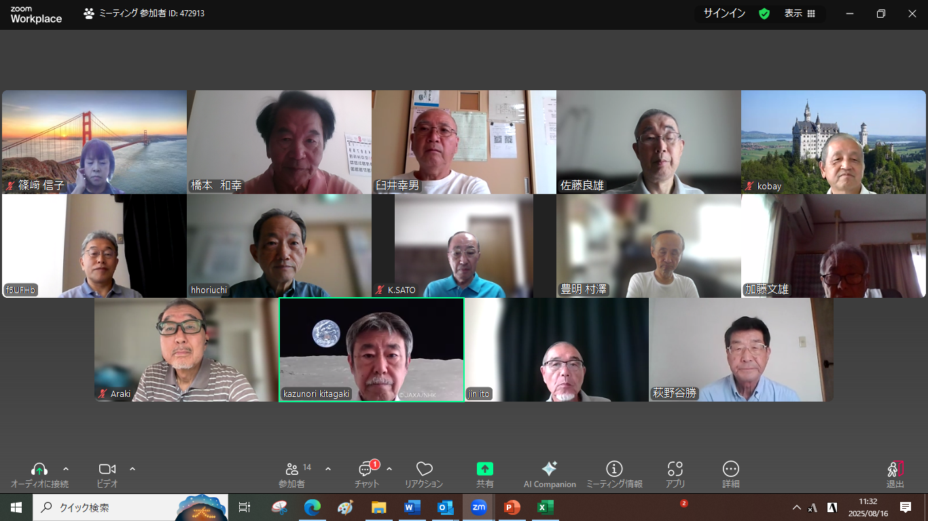
Task: Select kazunori kitagaki's video tile
Action: [x=372, y=349]
